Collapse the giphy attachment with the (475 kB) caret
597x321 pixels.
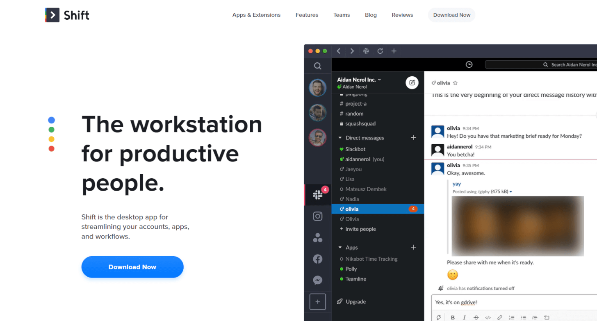510,192
